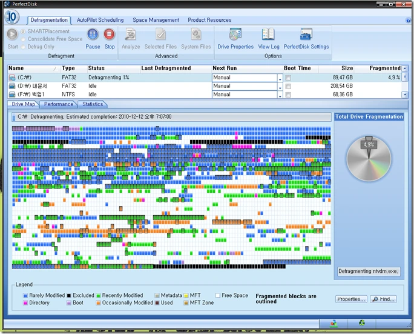Viewport: 414px width, 334px height.
Task: Select SMARTPlacement radio option
Action: pos(23,32)
